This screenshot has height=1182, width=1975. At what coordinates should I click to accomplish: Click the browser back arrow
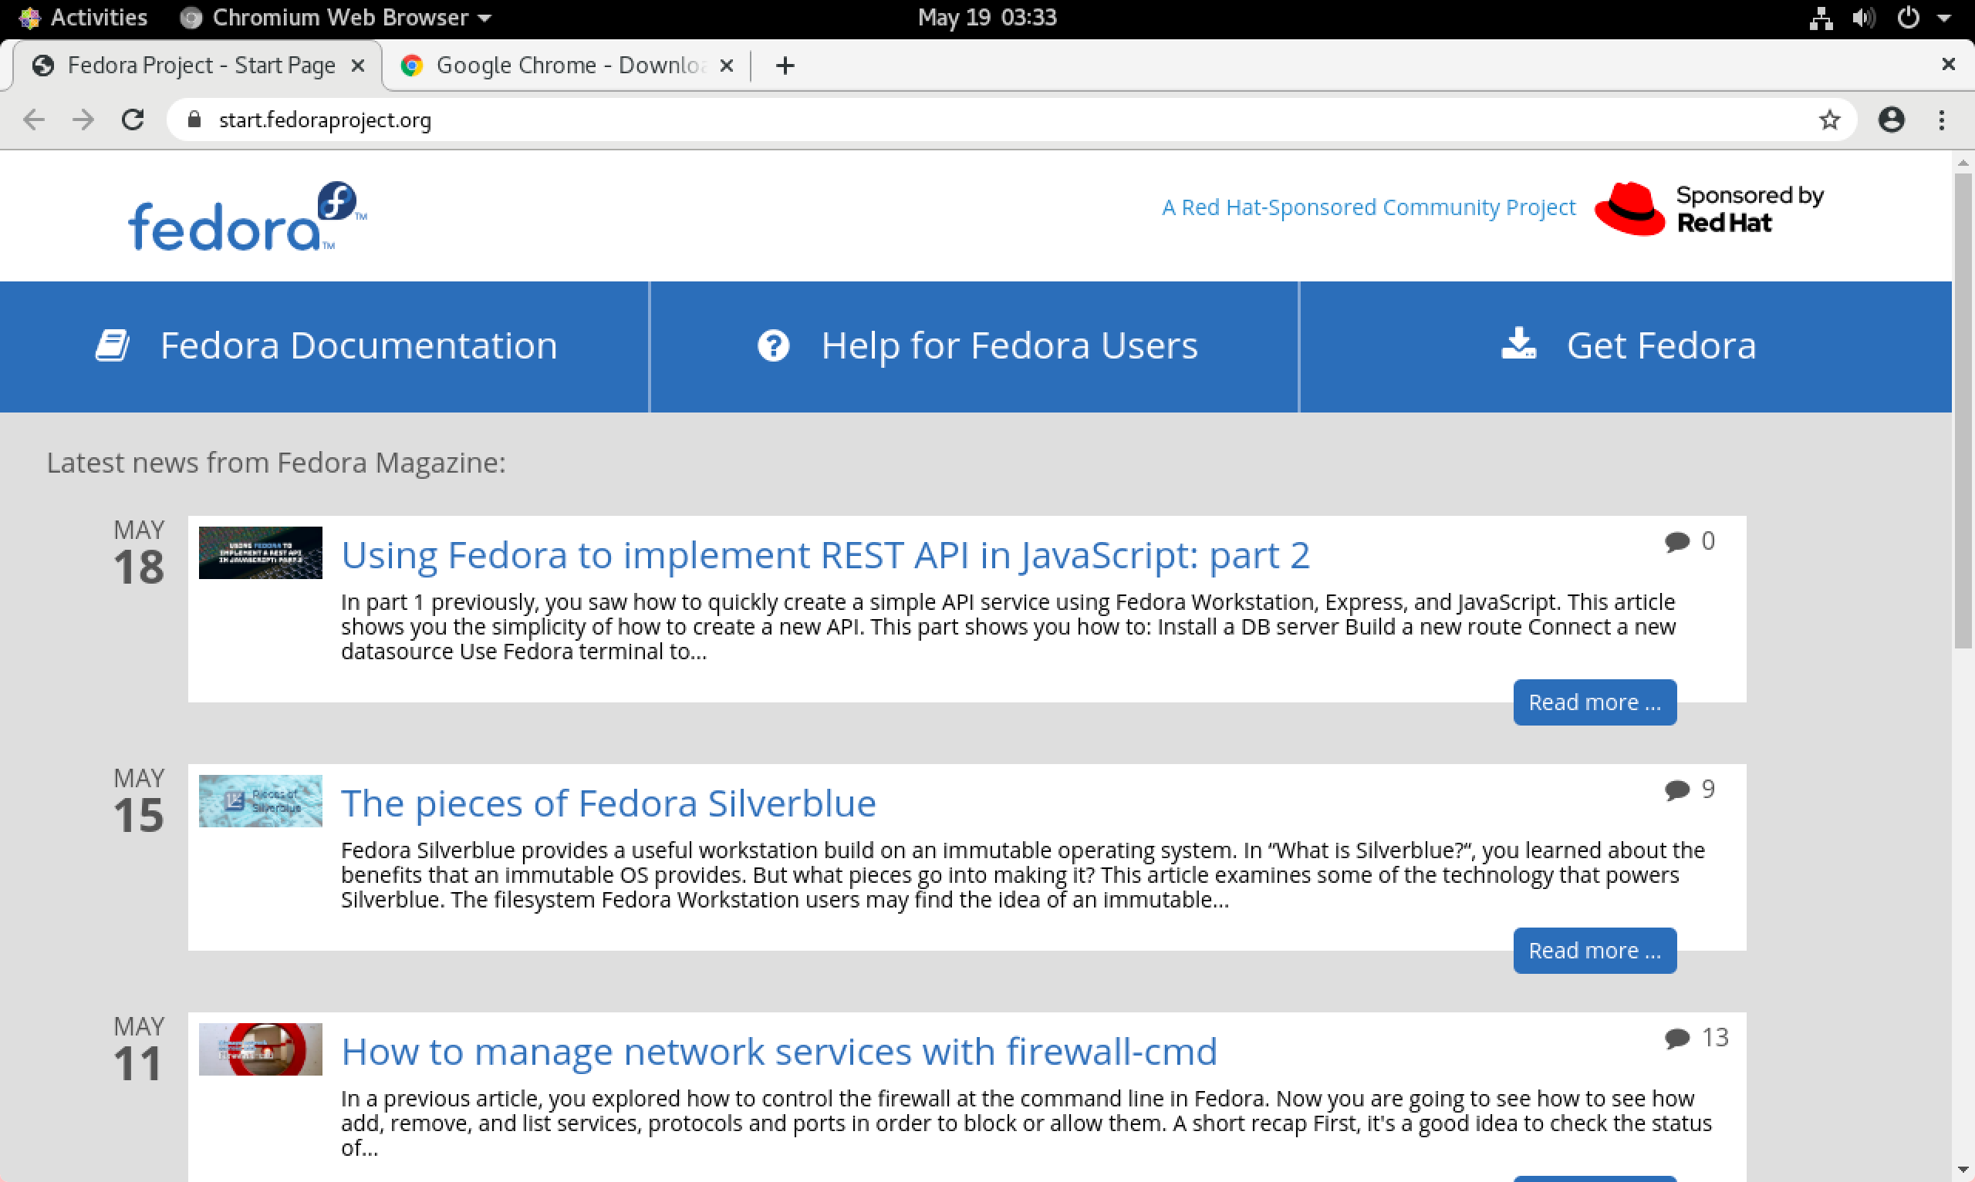(34, 120)
